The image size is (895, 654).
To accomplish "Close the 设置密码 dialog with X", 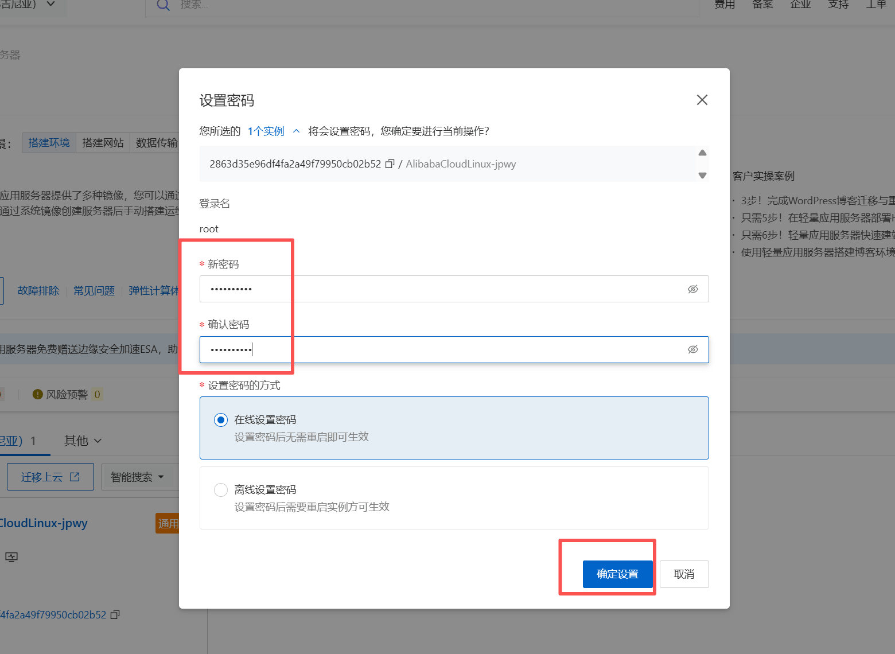I will pyautogui.click(x=702, y=100).
